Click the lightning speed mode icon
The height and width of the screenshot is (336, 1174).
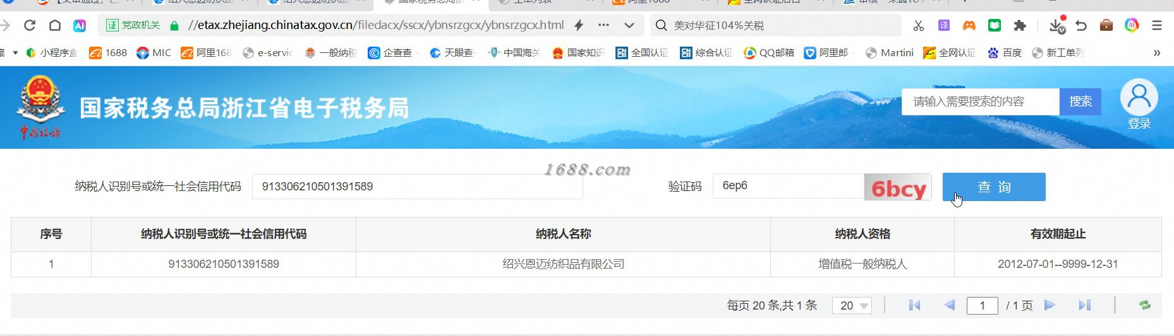click(x=579, y=25)
